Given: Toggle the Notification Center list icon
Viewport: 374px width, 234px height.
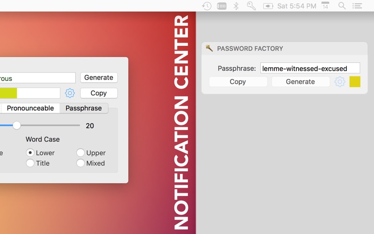Looking at the screenshot, I should coord(357,6).
